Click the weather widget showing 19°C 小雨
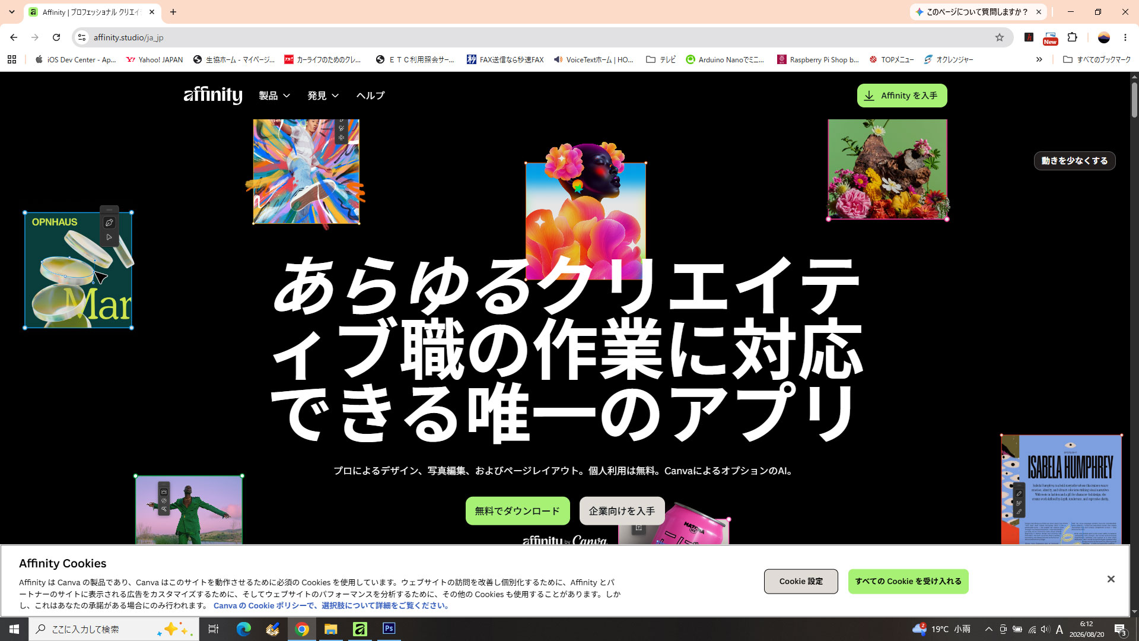Image resolution: width=1139 pixels, height=641 pixels. (x=941, y=629)
